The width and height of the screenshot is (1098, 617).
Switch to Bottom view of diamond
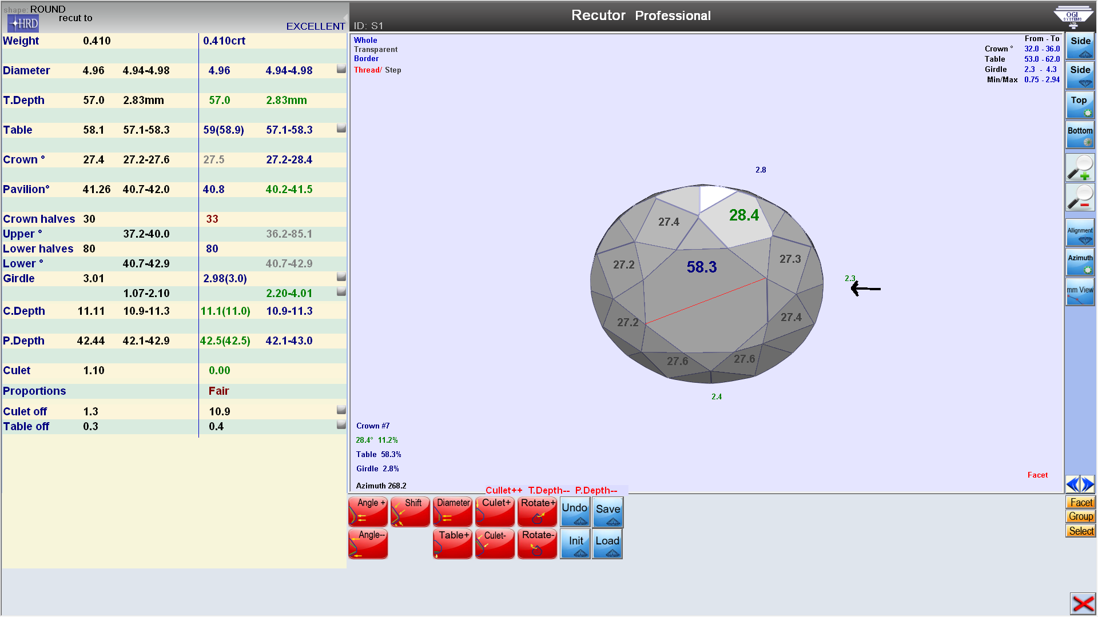1080,135
